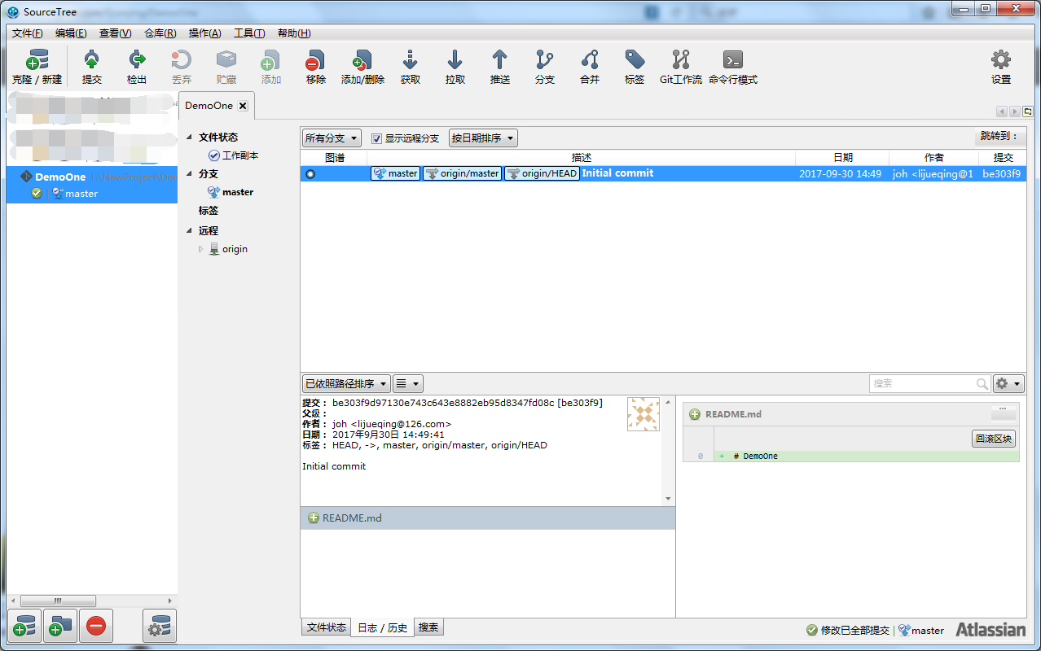Click the repository settings gear icon in the bottom bar
This screenshot has width=1041, height=651.
click(160, 626)
